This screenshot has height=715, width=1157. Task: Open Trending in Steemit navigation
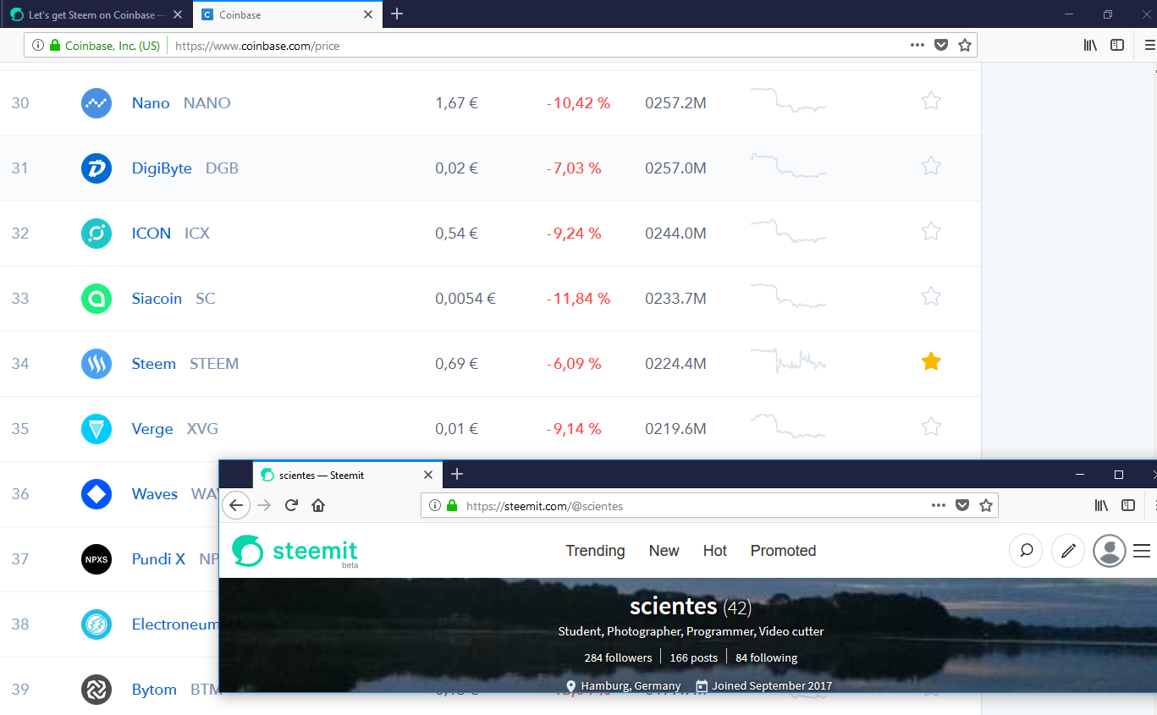(x=595, y=551)
